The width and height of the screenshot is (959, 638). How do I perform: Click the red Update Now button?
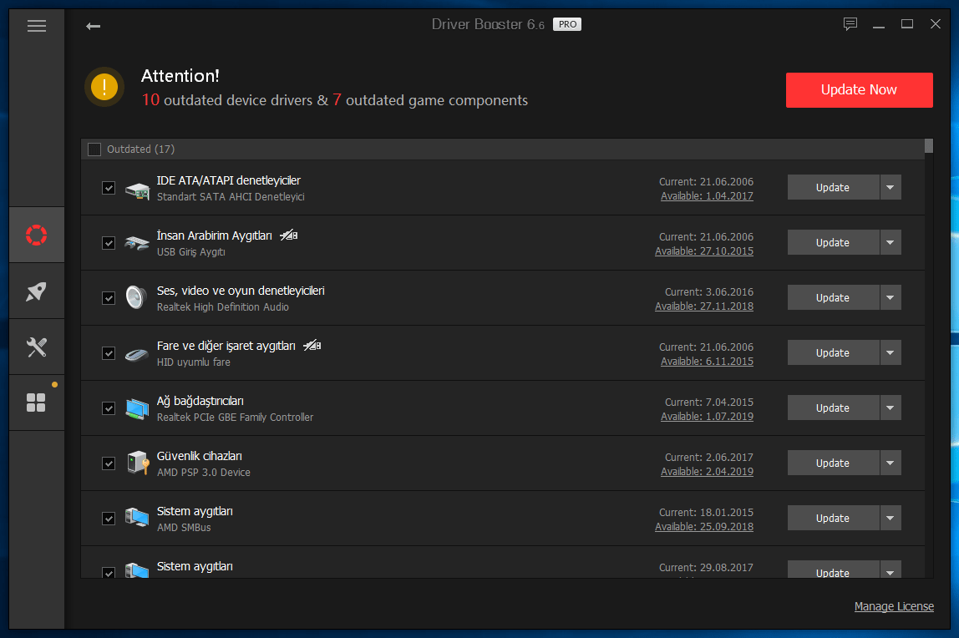860,90
